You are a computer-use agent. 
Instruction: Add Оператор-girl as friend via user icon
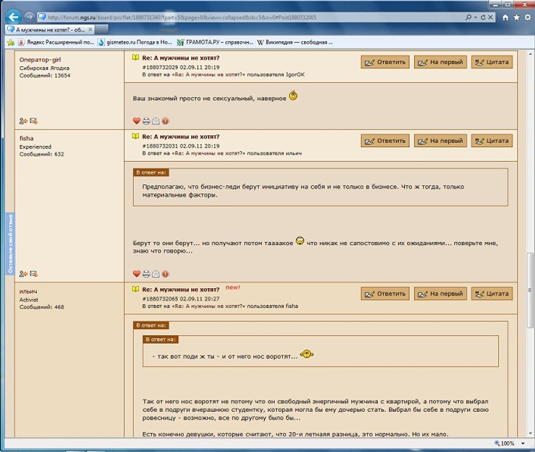[x=23, y=121]
